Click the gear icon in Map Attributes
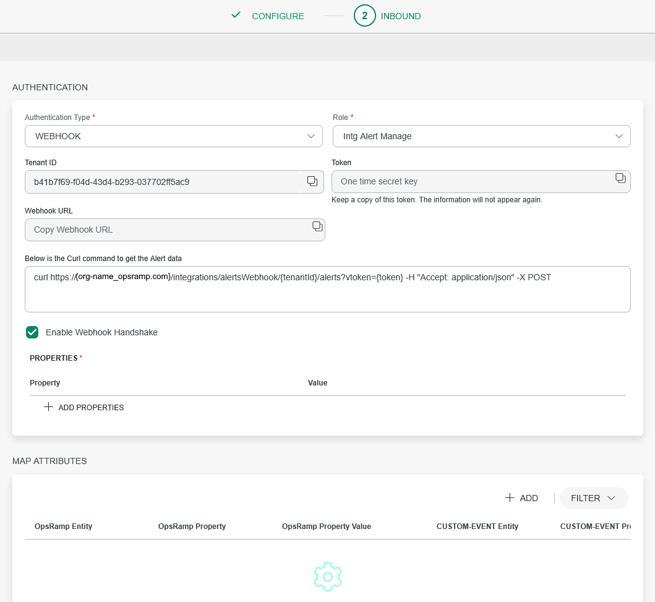Viewport: 655px width, 602px height. tap(328, 577)
